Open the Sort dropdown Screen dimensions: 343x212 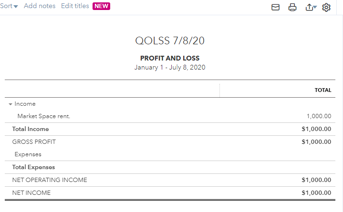coord(9,6)
